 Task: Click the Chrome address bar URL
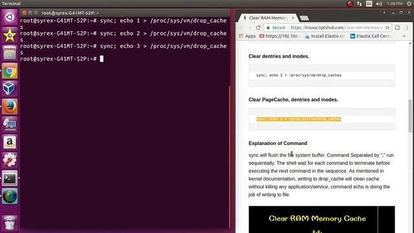pos(336,27)
